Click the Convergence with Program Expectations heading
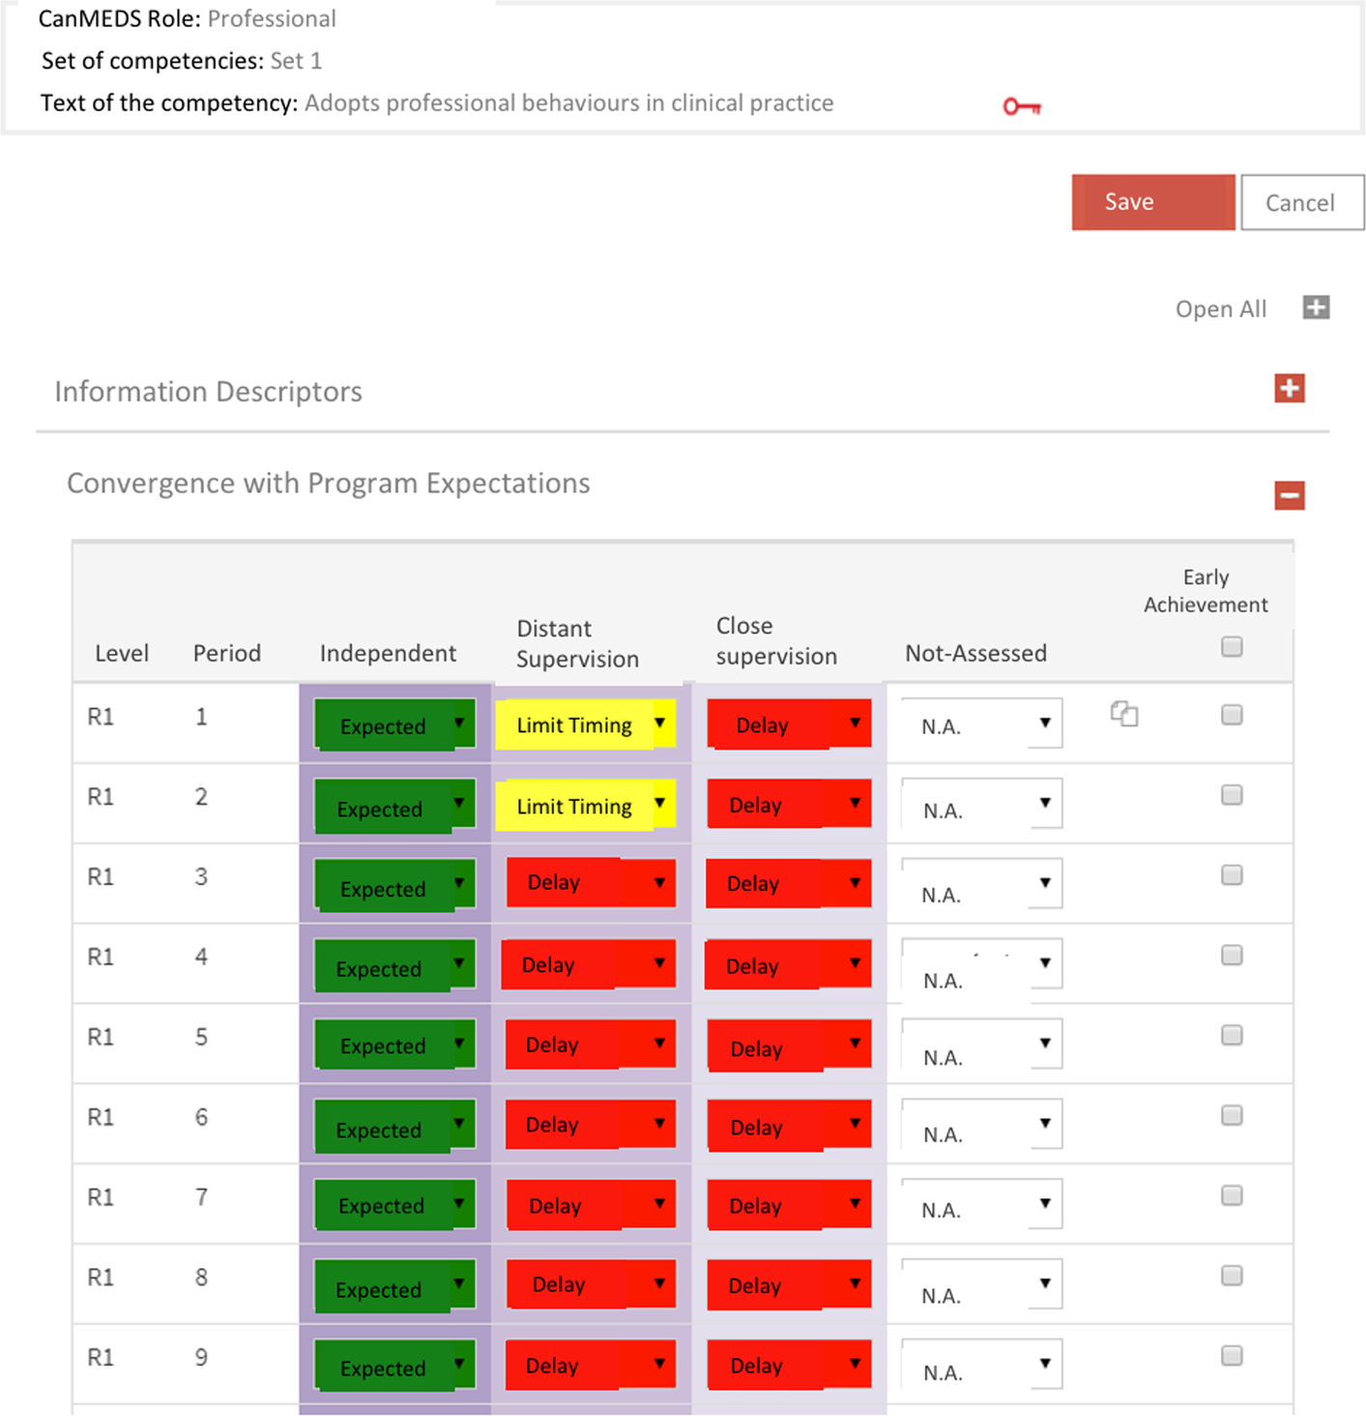 (328, 484)
